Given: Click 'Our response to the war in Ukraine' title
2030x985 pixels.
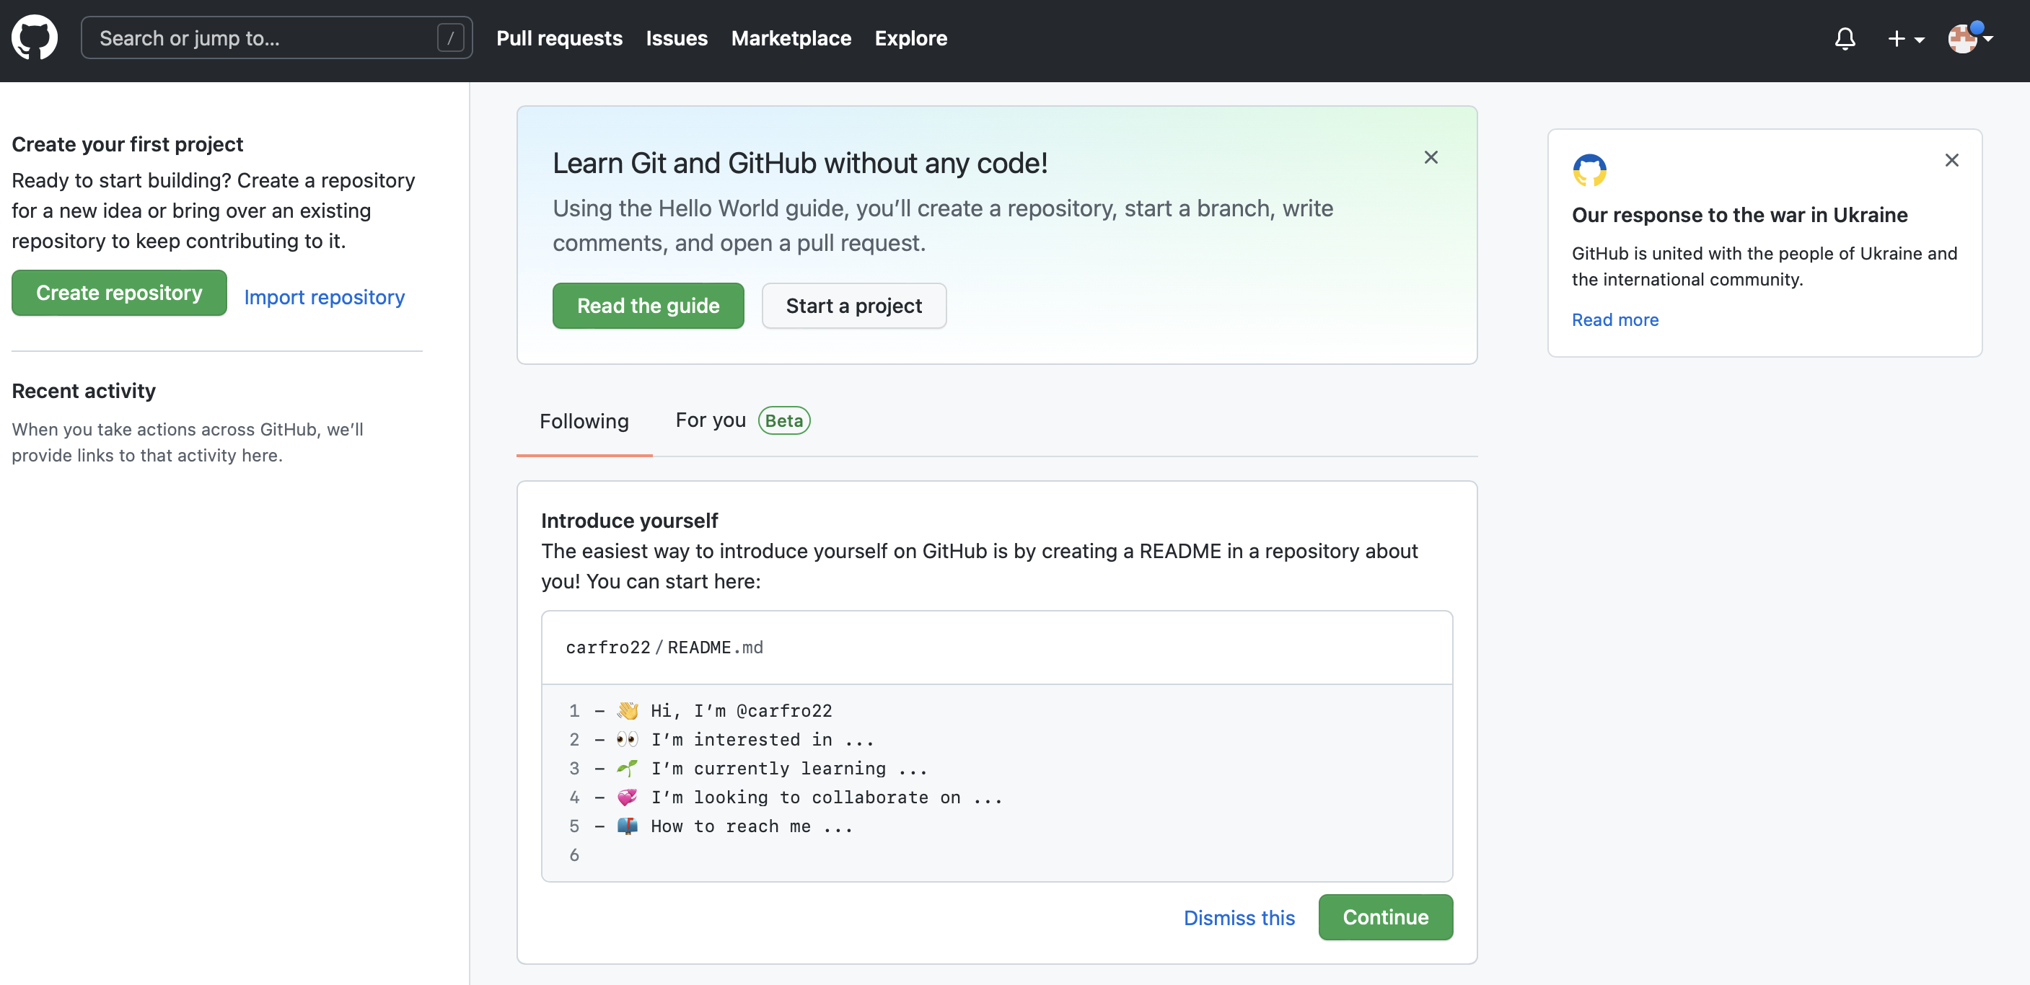Looking at the screenshot, I should coord(1739,215).
